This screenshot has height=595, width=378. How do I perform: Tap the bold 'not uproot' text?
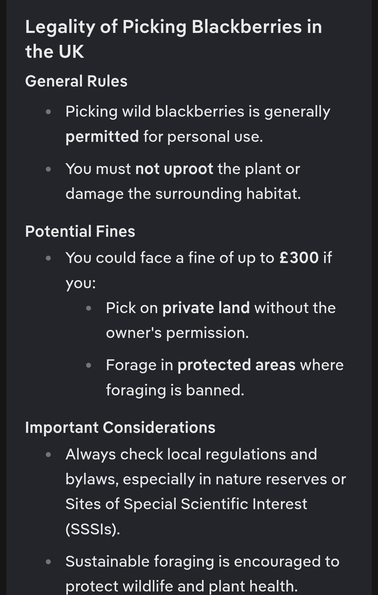coord(174,169)
